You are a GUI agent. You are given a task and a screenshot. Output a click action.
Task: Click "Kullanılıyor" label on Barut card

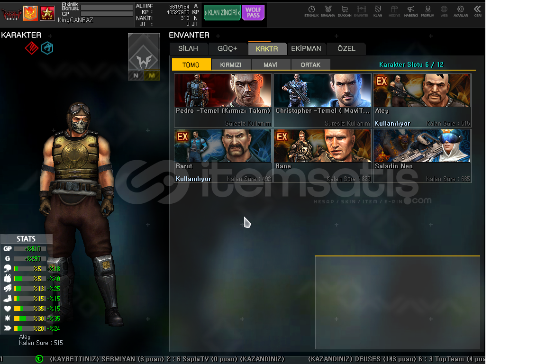[193, 179]
